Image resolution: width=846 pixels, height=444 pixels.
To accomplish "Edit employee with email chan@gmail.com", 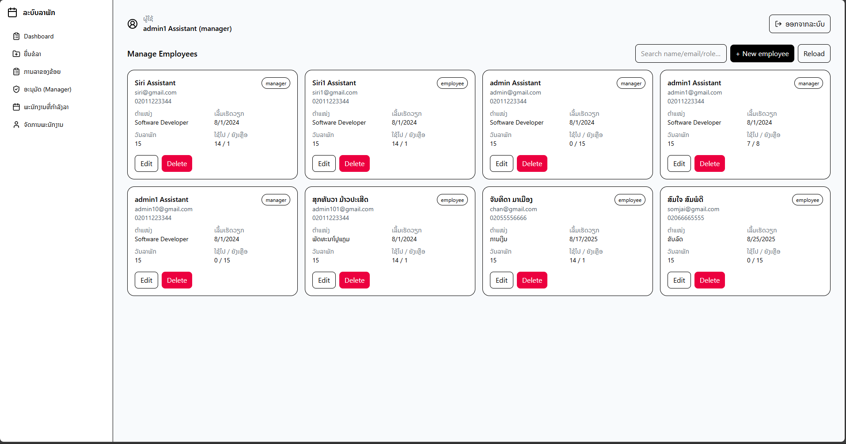I will 501,280.
